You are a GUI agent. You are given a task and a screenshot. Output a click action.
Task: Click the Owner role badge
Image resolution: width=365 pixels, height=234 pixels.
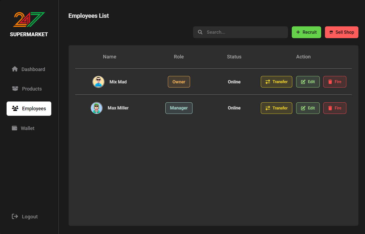coord(179,82)
